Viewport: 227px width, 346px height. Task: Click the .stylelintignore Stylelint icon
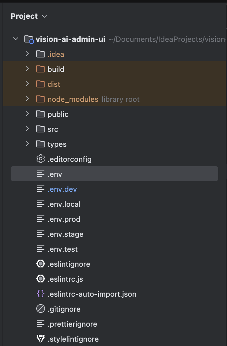click(41, 339)
